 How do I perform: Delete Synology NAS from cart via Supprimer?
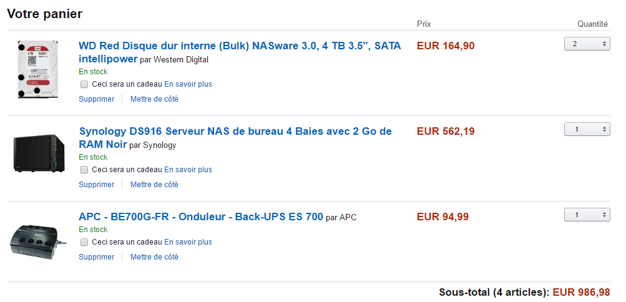point(97,184)
